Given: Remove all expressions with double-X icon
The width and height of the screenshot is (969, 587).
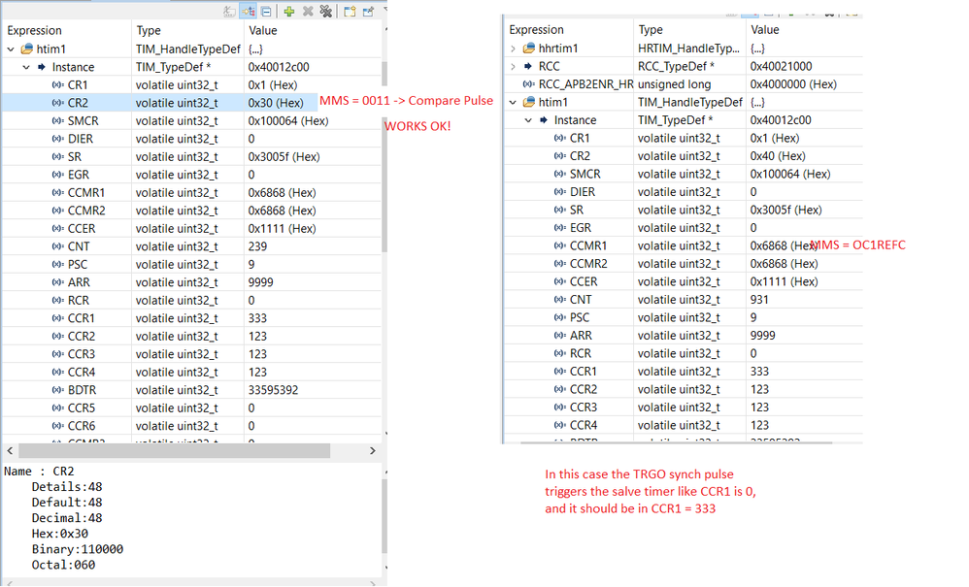Looking at the screenshot, I should [x=325, y=11].
